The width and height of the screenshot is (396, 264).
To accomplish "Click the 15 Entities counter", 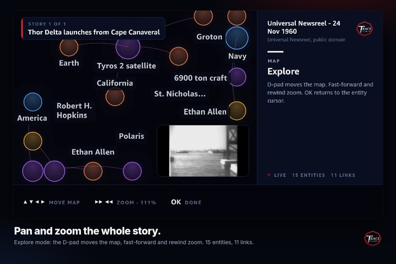I will [309, 175].
